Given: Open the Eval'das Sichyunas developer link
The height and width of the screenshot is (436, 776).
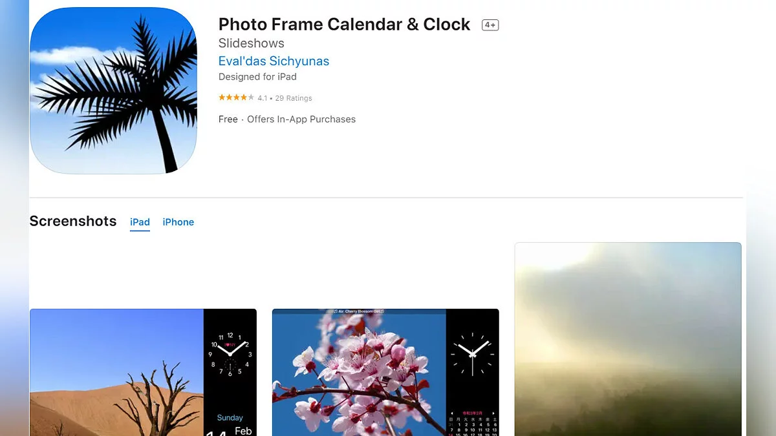Looking at the screenshot, I should [x=274, y=61].
